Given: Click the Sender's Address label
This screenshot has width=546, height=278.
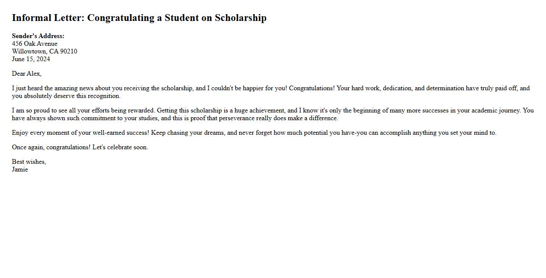Looking at the screenshot, I should [x=38, y=36].
